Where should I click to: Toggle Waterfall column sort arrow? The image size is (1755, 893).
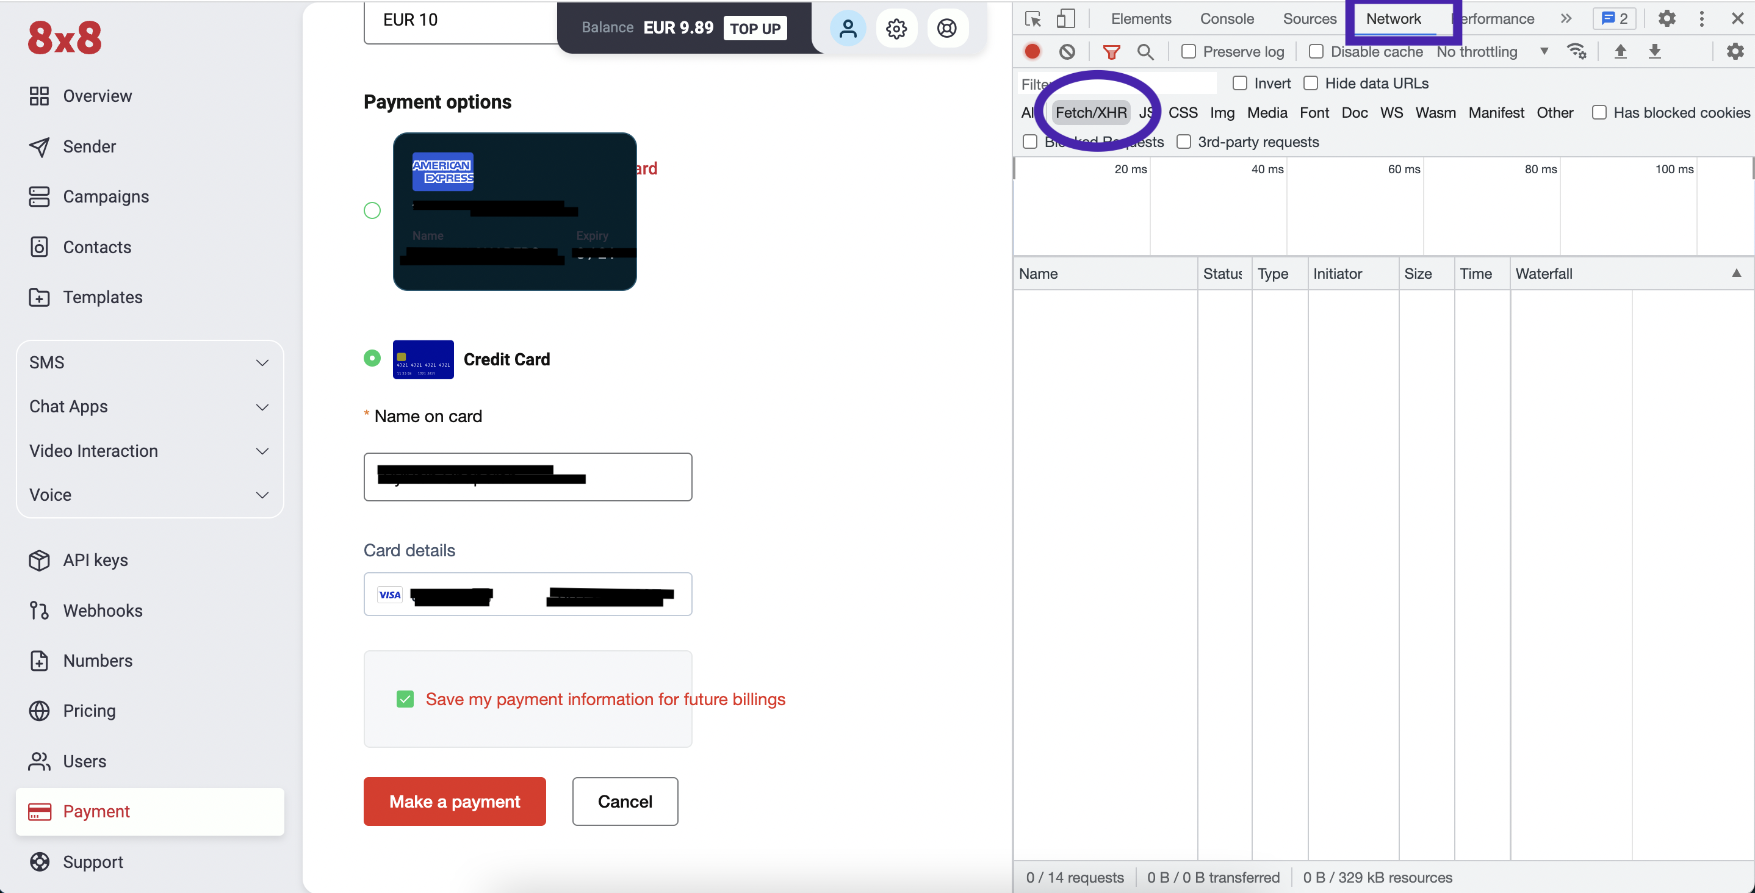tap(1736, 273)
